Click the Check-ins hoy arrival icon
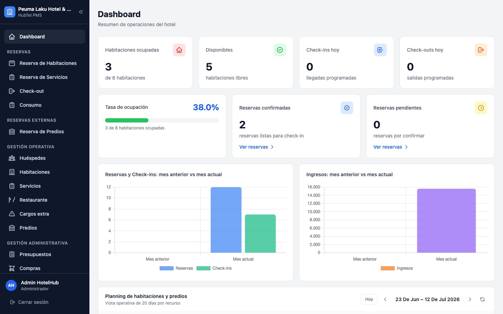This screenshot has width=503, height=314. [380, 50]
